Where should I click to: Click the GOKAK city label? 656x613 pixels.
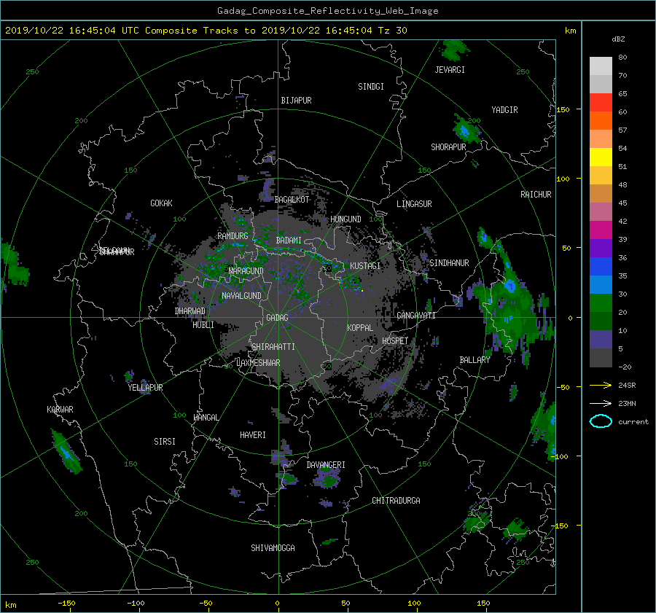(x=161, y=203)
